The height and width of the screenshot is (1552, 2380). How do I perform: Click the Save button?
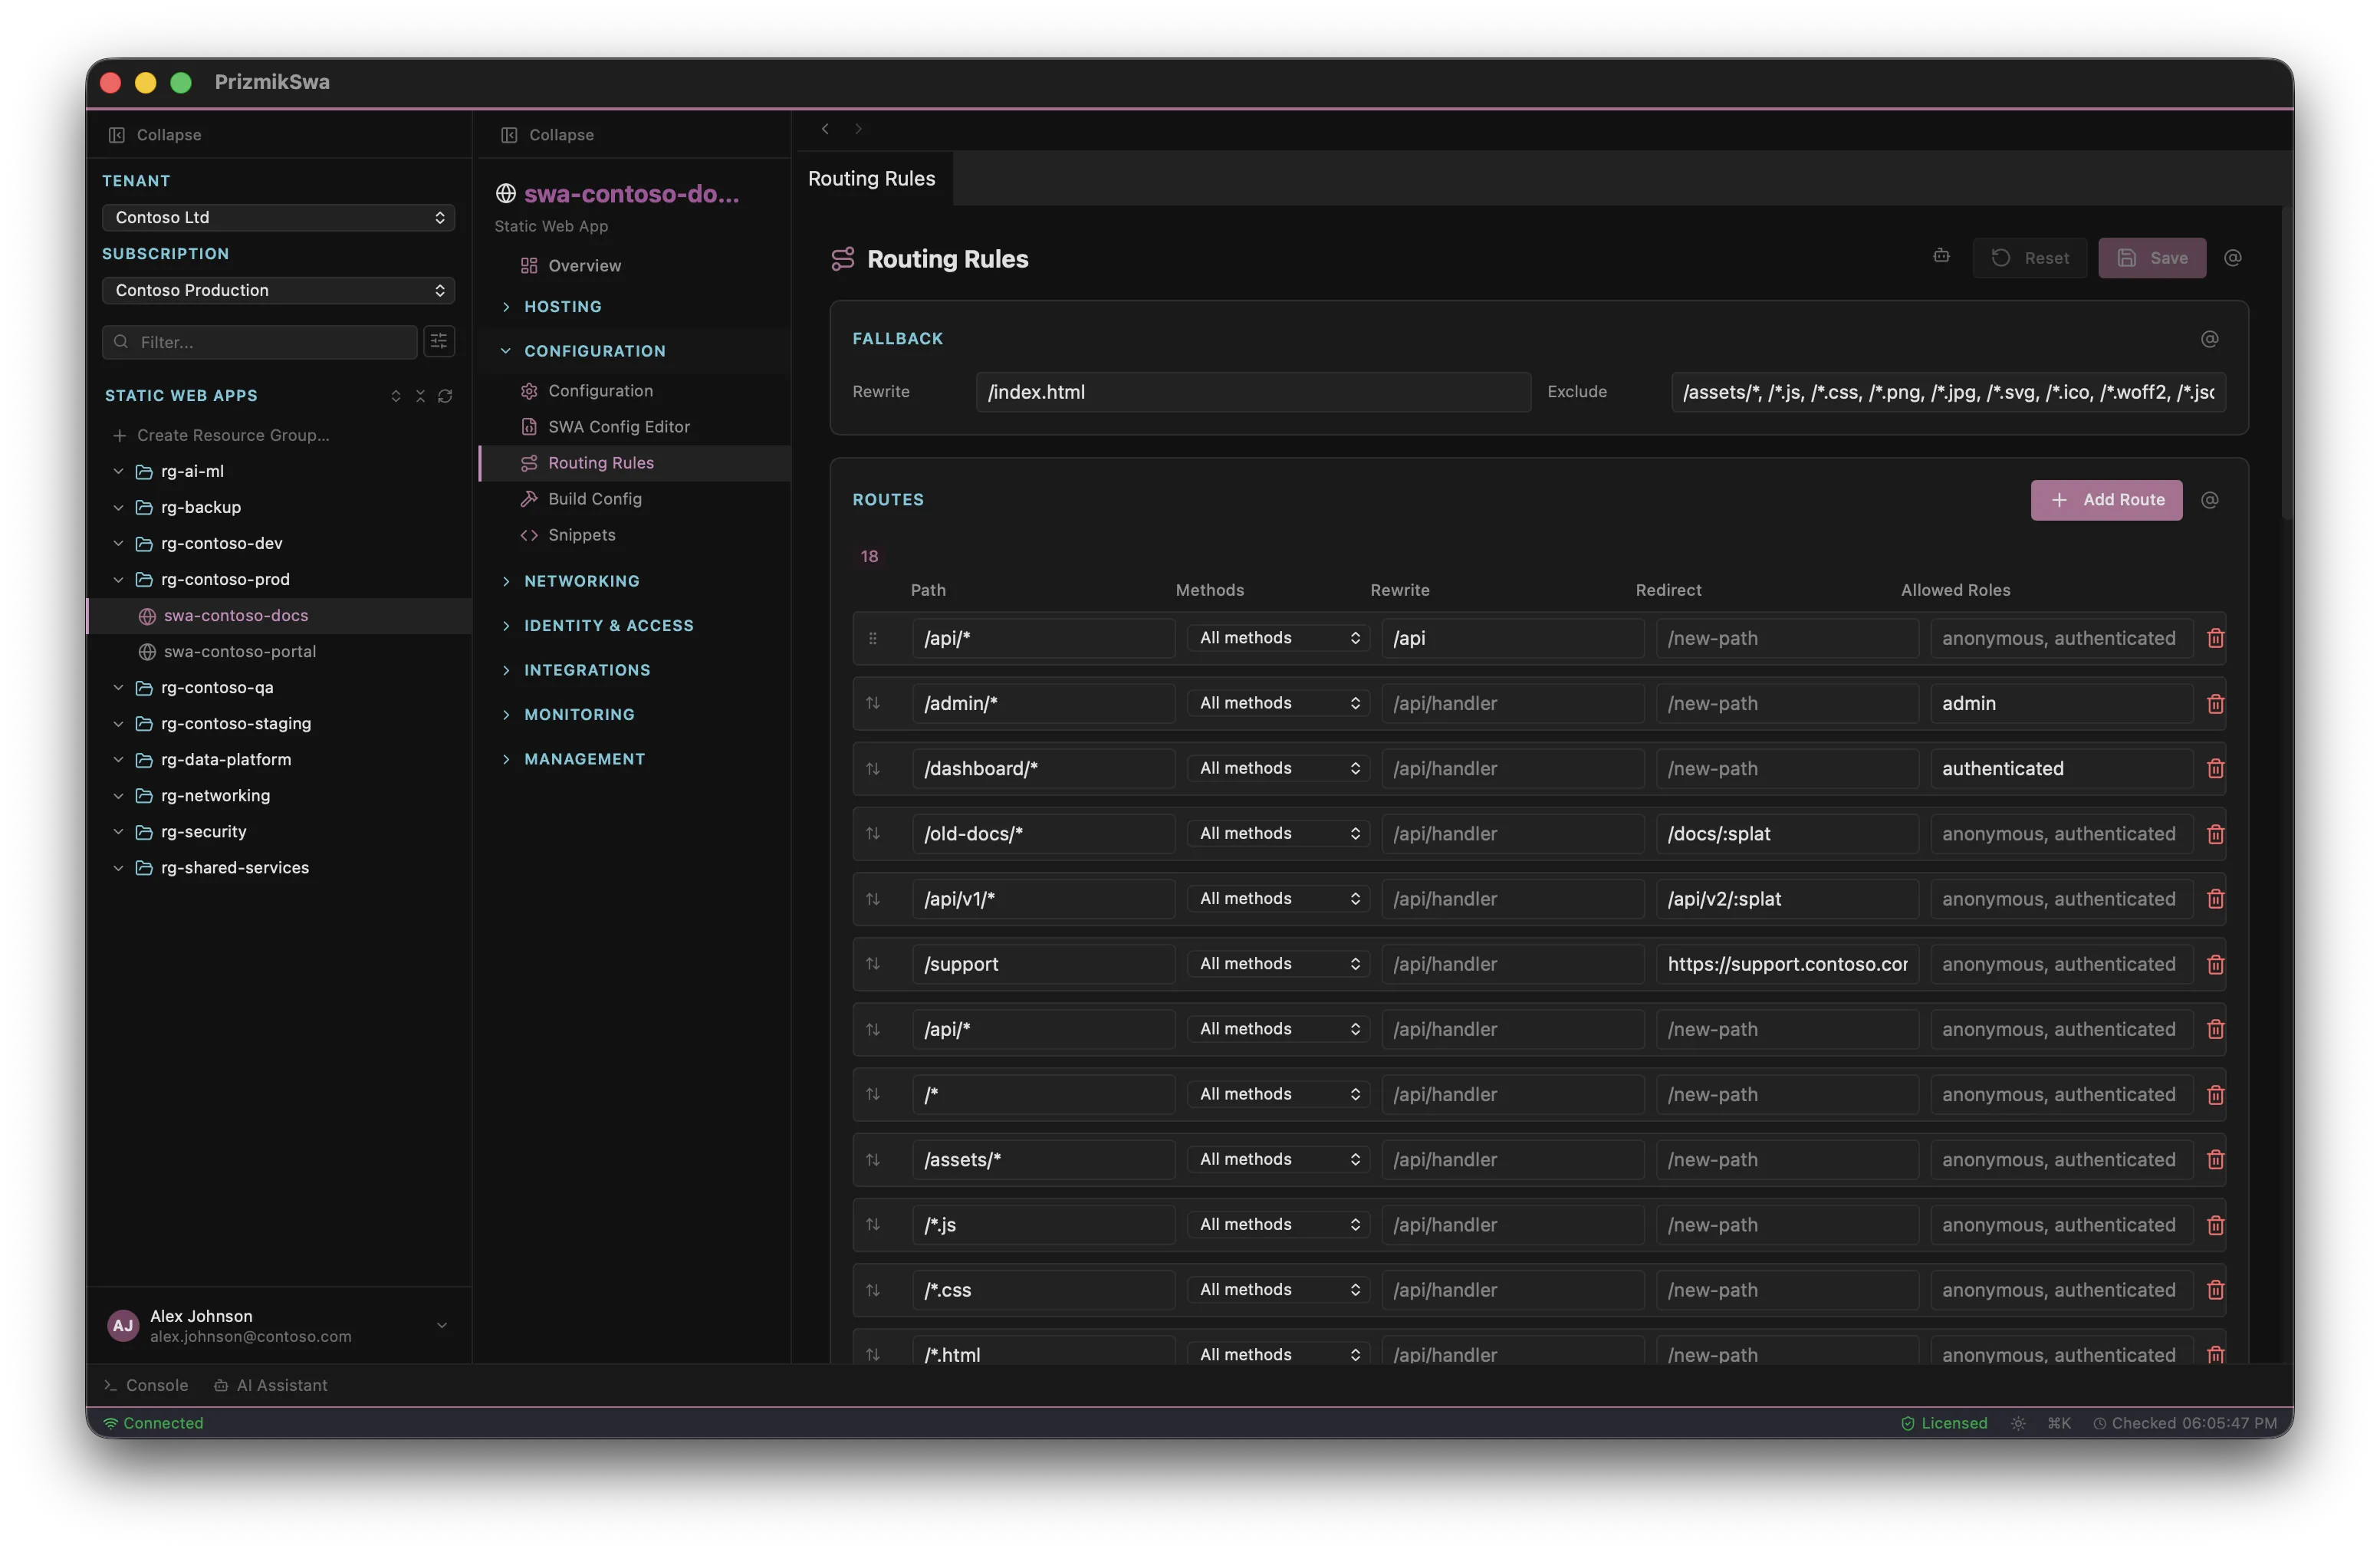2152,257
